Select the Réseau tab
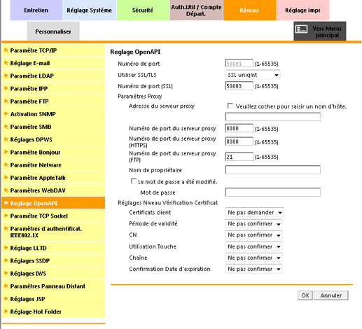The height and width of the screenshot is (329, 362). point(249,10)
